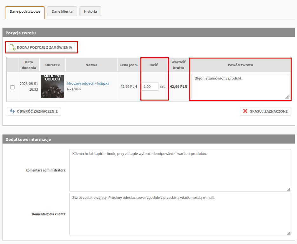Click the blue invert-selection arrows icon
Viewport: 297px width, 244px height.
pyautogui.click(x=12, y=111)
